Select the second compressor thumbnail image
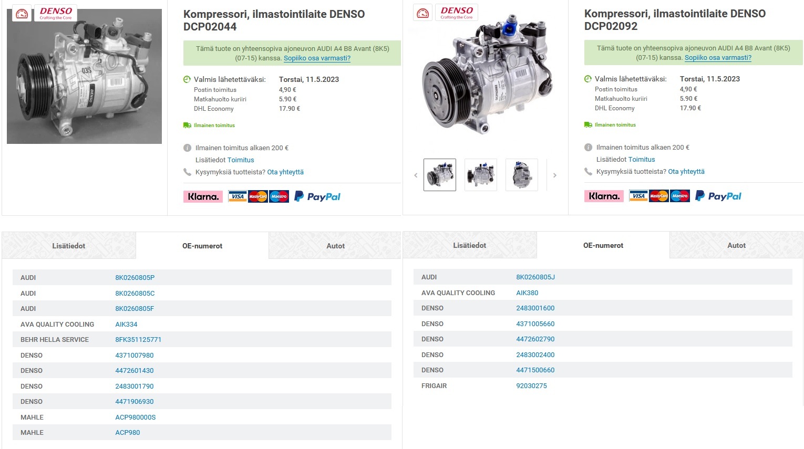The image size is (804, 449). (480, 175)
